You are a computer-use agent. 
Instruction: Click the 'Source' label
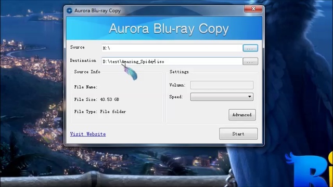[78, 47]
